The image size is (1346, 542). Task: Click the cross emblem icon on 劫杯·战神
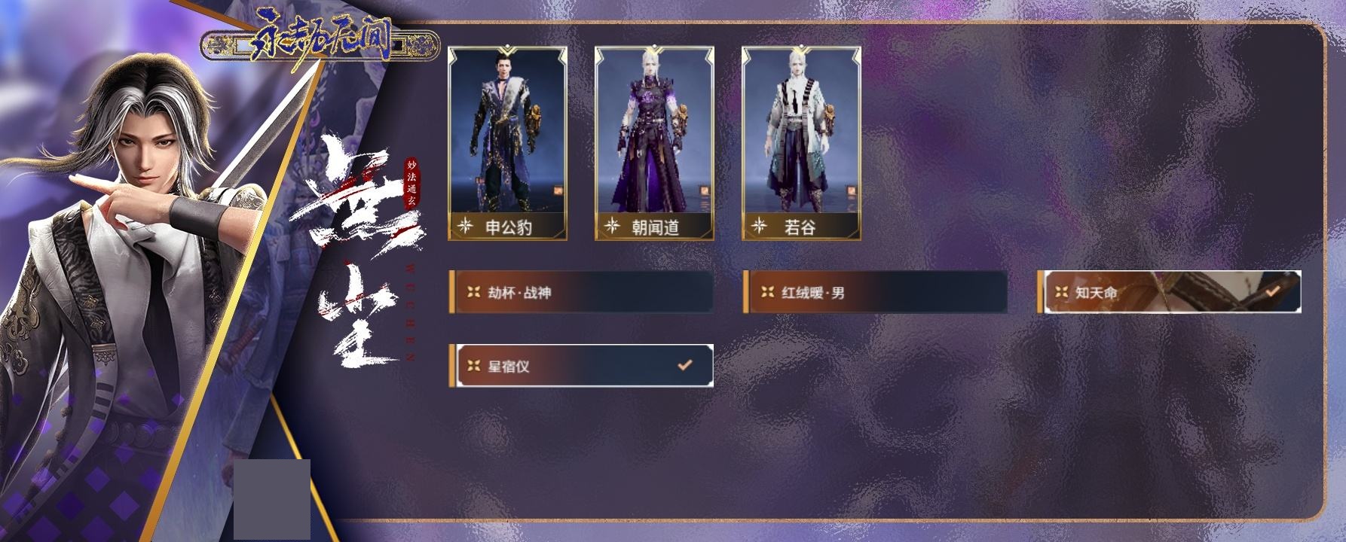473,292
